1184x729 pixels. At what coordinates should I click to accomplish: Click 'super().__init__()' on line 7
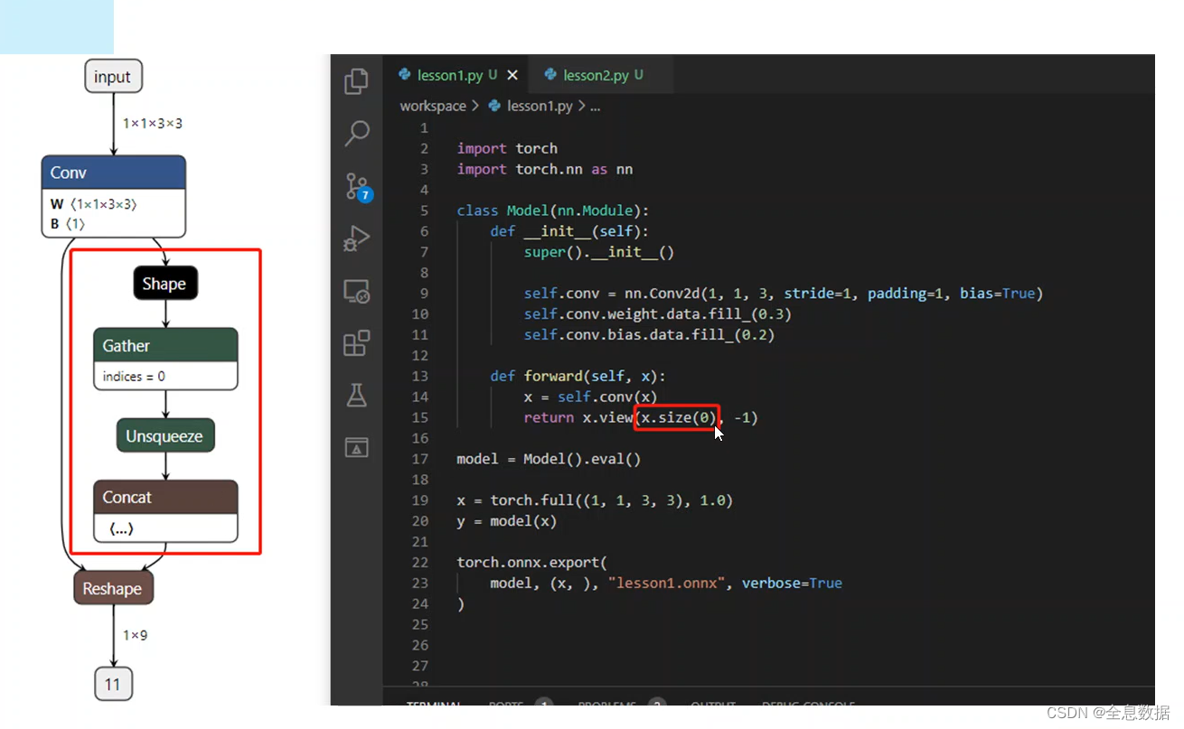(x=598, y=252)
